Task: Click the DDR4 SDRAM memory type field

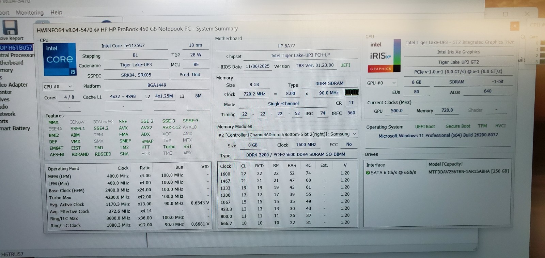Action: [329, 84]
